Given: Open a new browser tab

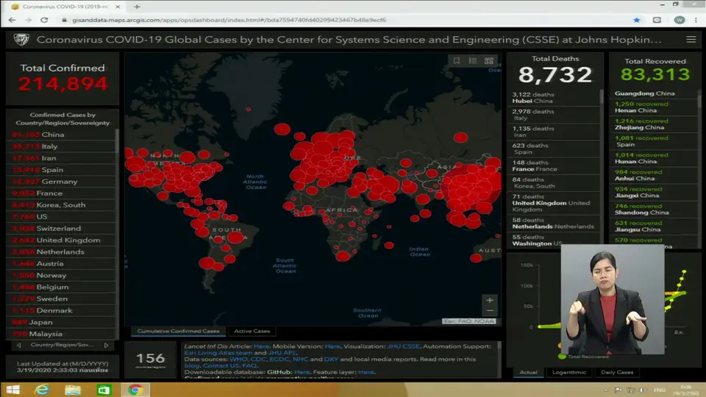Looking at the screenshot, I should click(137, 7).
